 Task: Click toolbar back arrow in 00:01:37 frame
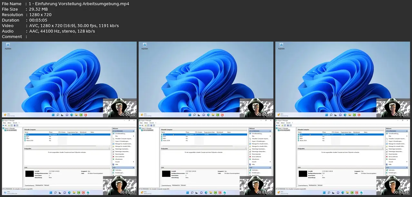[3, 125]
